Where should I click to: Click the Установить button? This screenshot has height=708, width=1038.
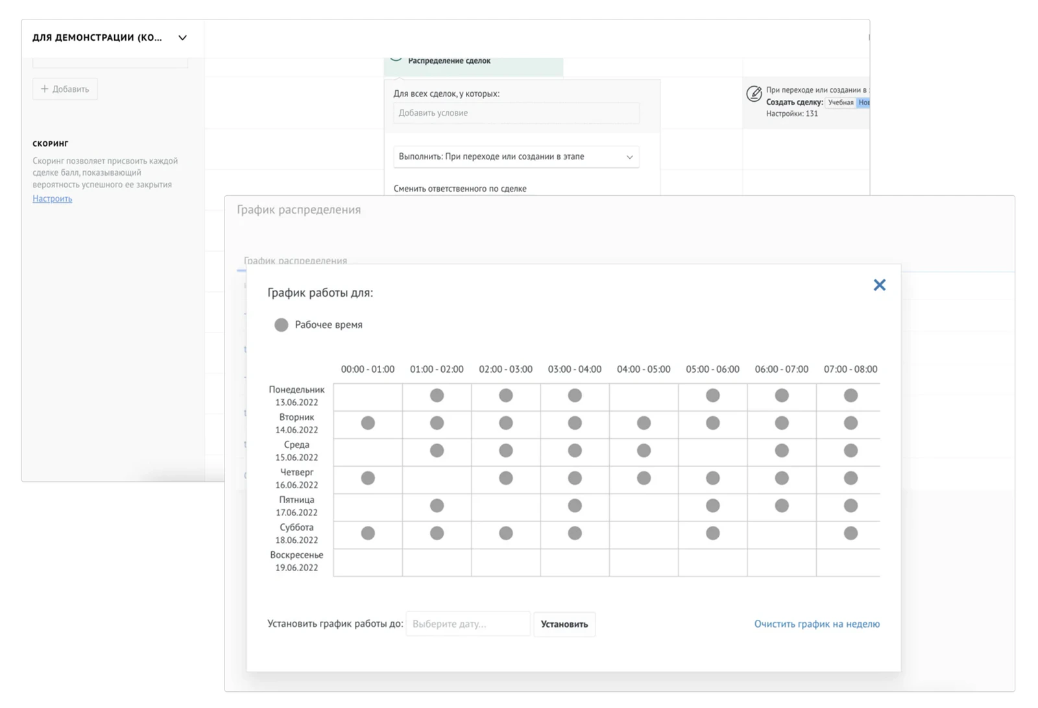(x=564, y=624)
